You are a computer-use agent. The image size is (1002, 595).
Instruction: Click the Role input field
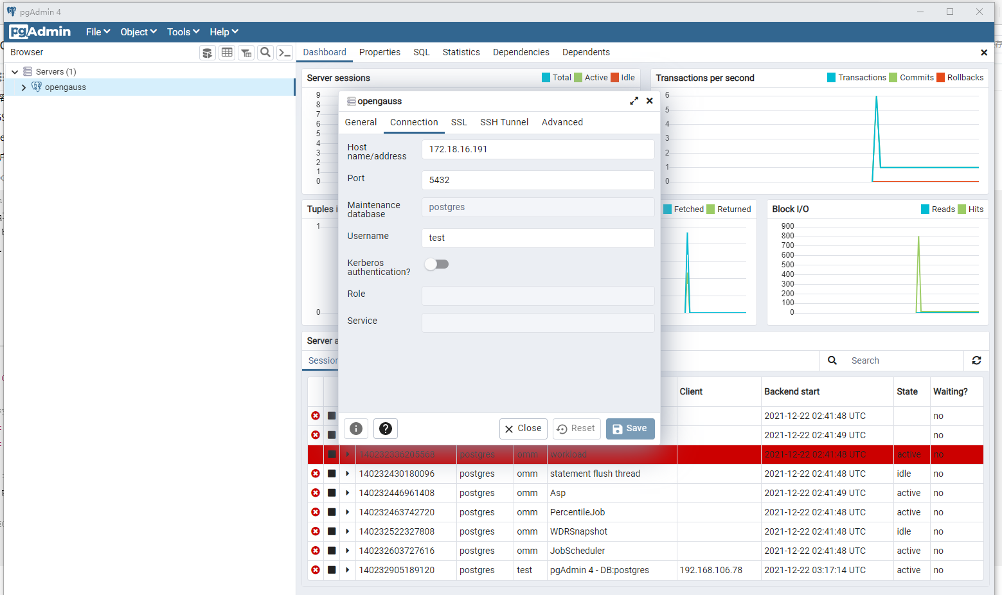538,296
